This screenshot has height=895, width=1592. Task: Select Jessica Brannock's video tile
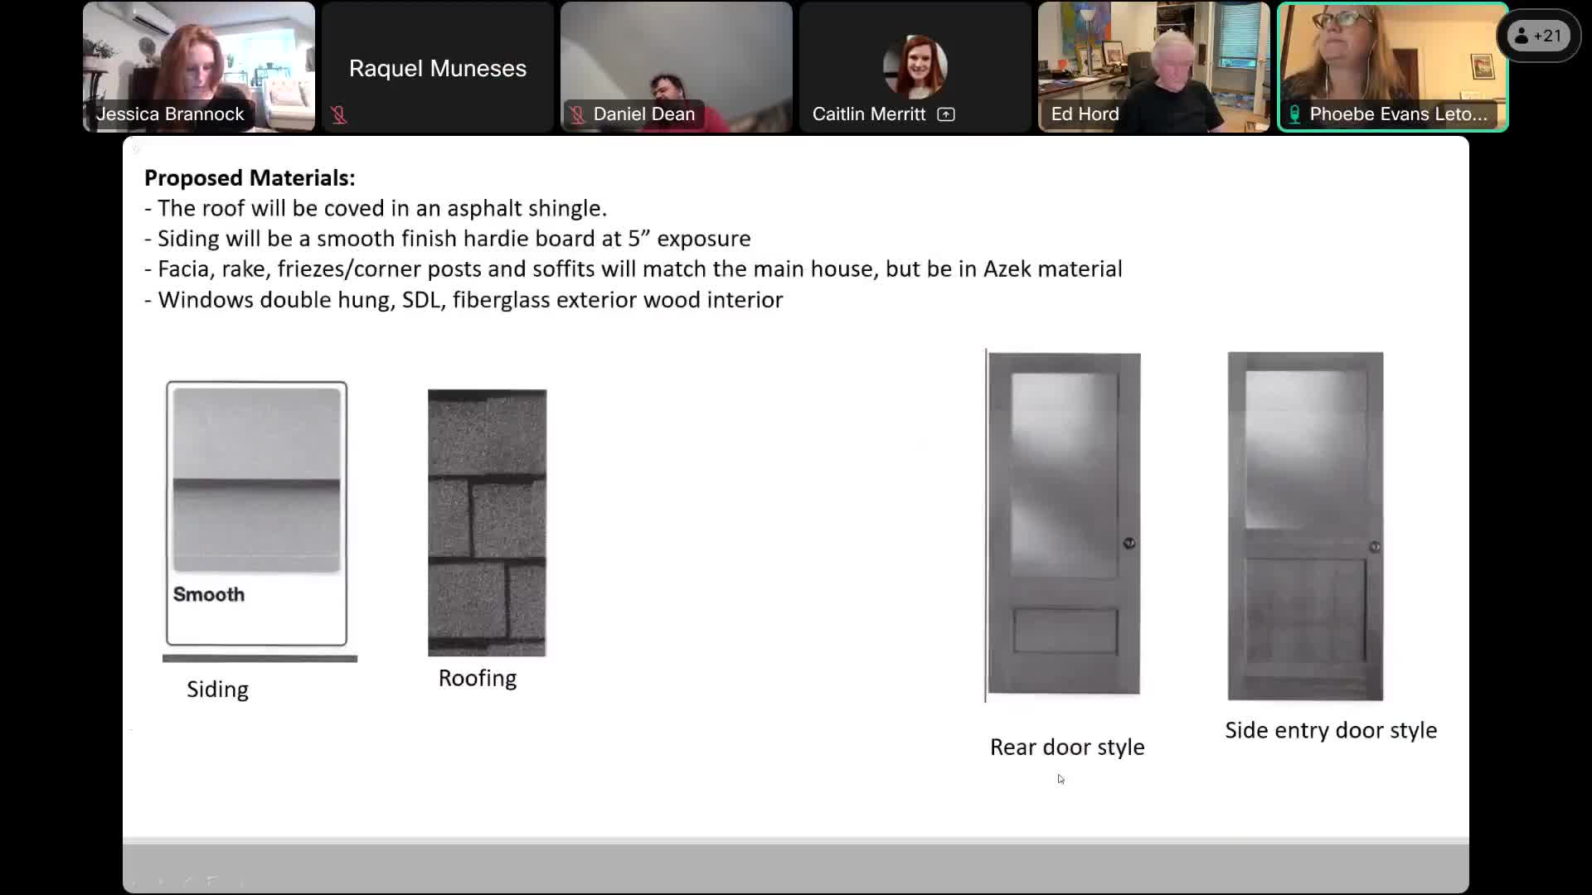(199, 58)
